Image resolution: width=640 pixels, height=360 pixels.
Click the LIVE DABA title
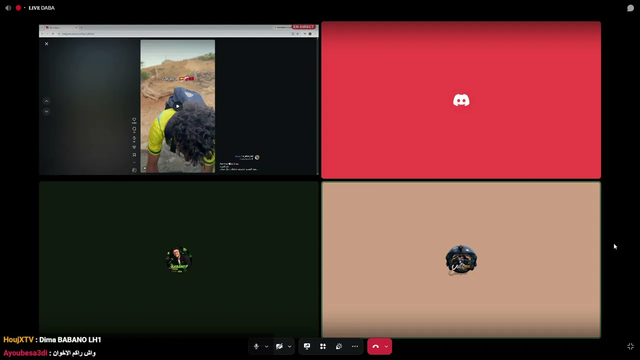41,8
